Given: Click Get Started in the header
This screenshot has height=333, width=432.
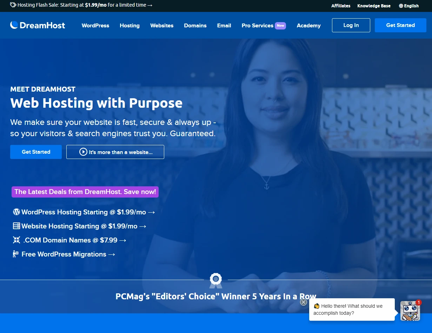Looking at the screenshot, I should click(x=400, y=25).
